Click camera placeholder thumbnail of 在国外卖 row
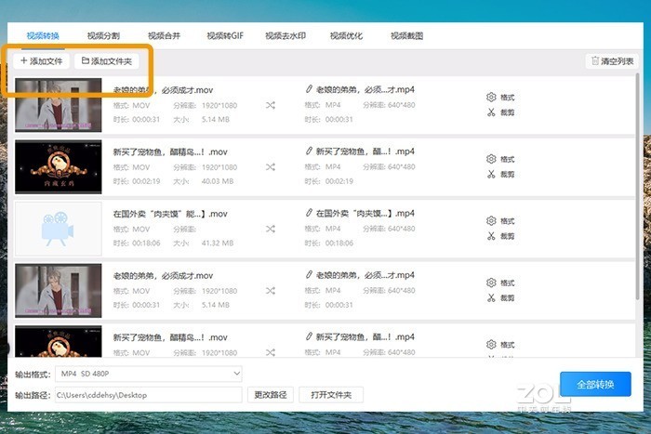The width and height of the screenshot is (651, 434). click(x=58, y=229)
